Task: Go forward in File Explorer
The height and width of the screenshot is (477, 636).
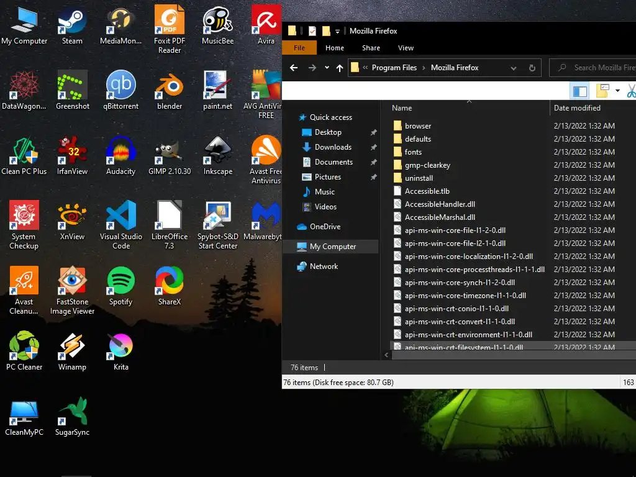Action: click(x=312, y=68)
